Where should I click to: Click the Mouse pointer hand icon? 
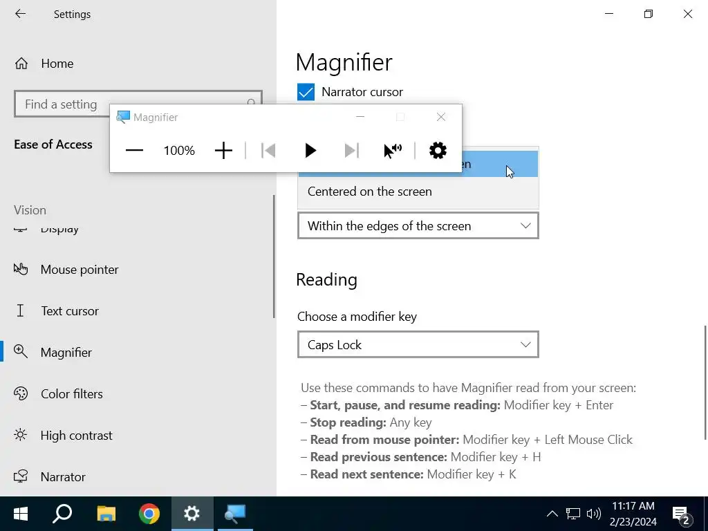click(20, 269)
